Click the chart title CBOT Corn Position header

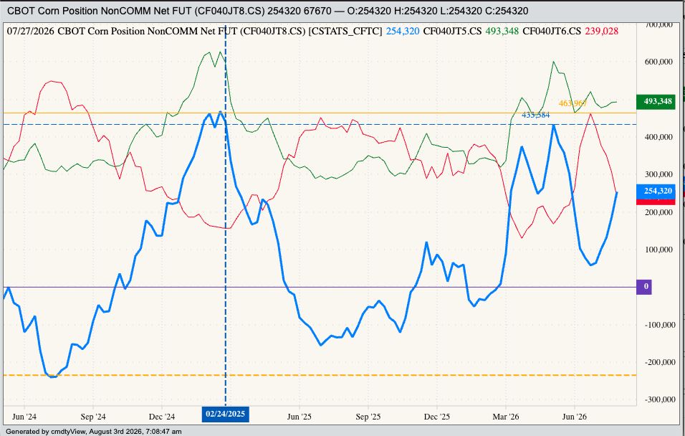pyautogui.click(x=267, y=11)
